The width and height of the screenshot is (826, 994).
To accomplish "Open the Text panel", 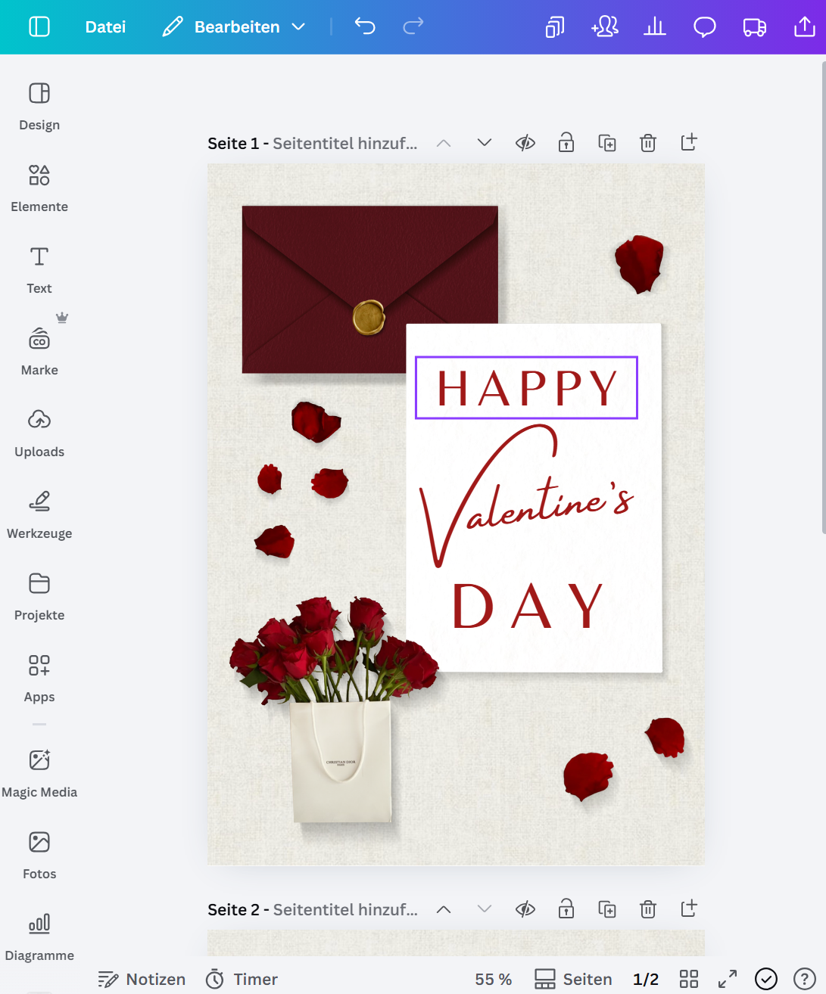I will tap(39, 270).
